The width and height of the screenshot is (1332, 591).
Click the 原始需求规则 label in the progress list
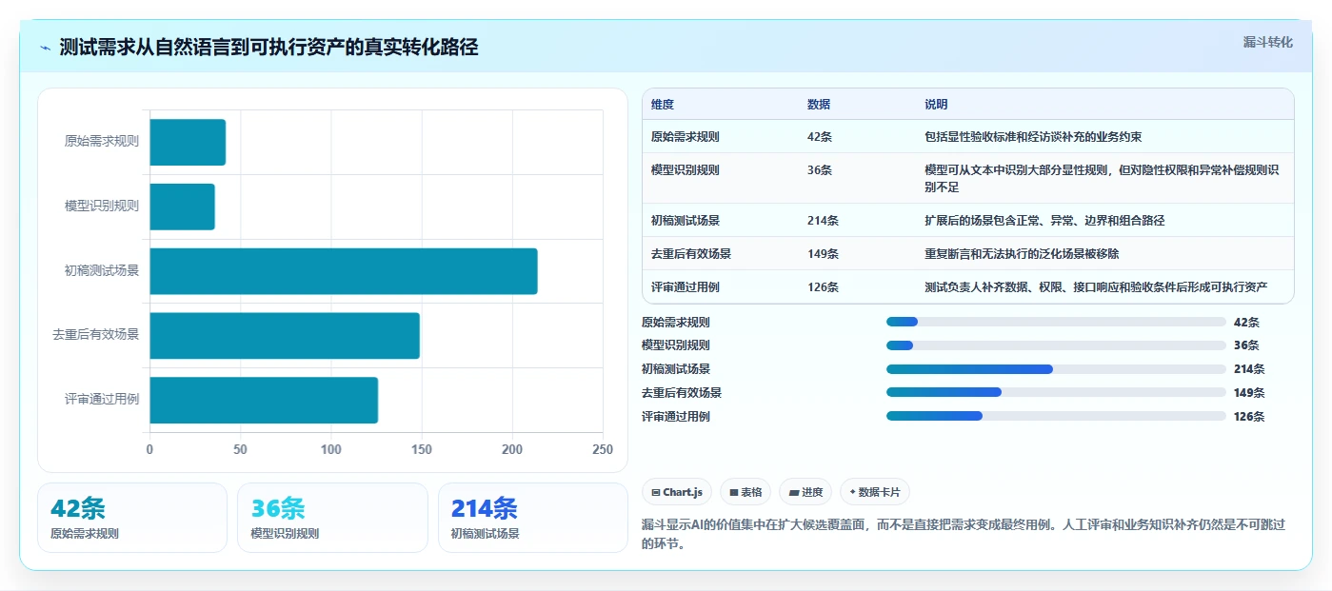tap(676, 322)
